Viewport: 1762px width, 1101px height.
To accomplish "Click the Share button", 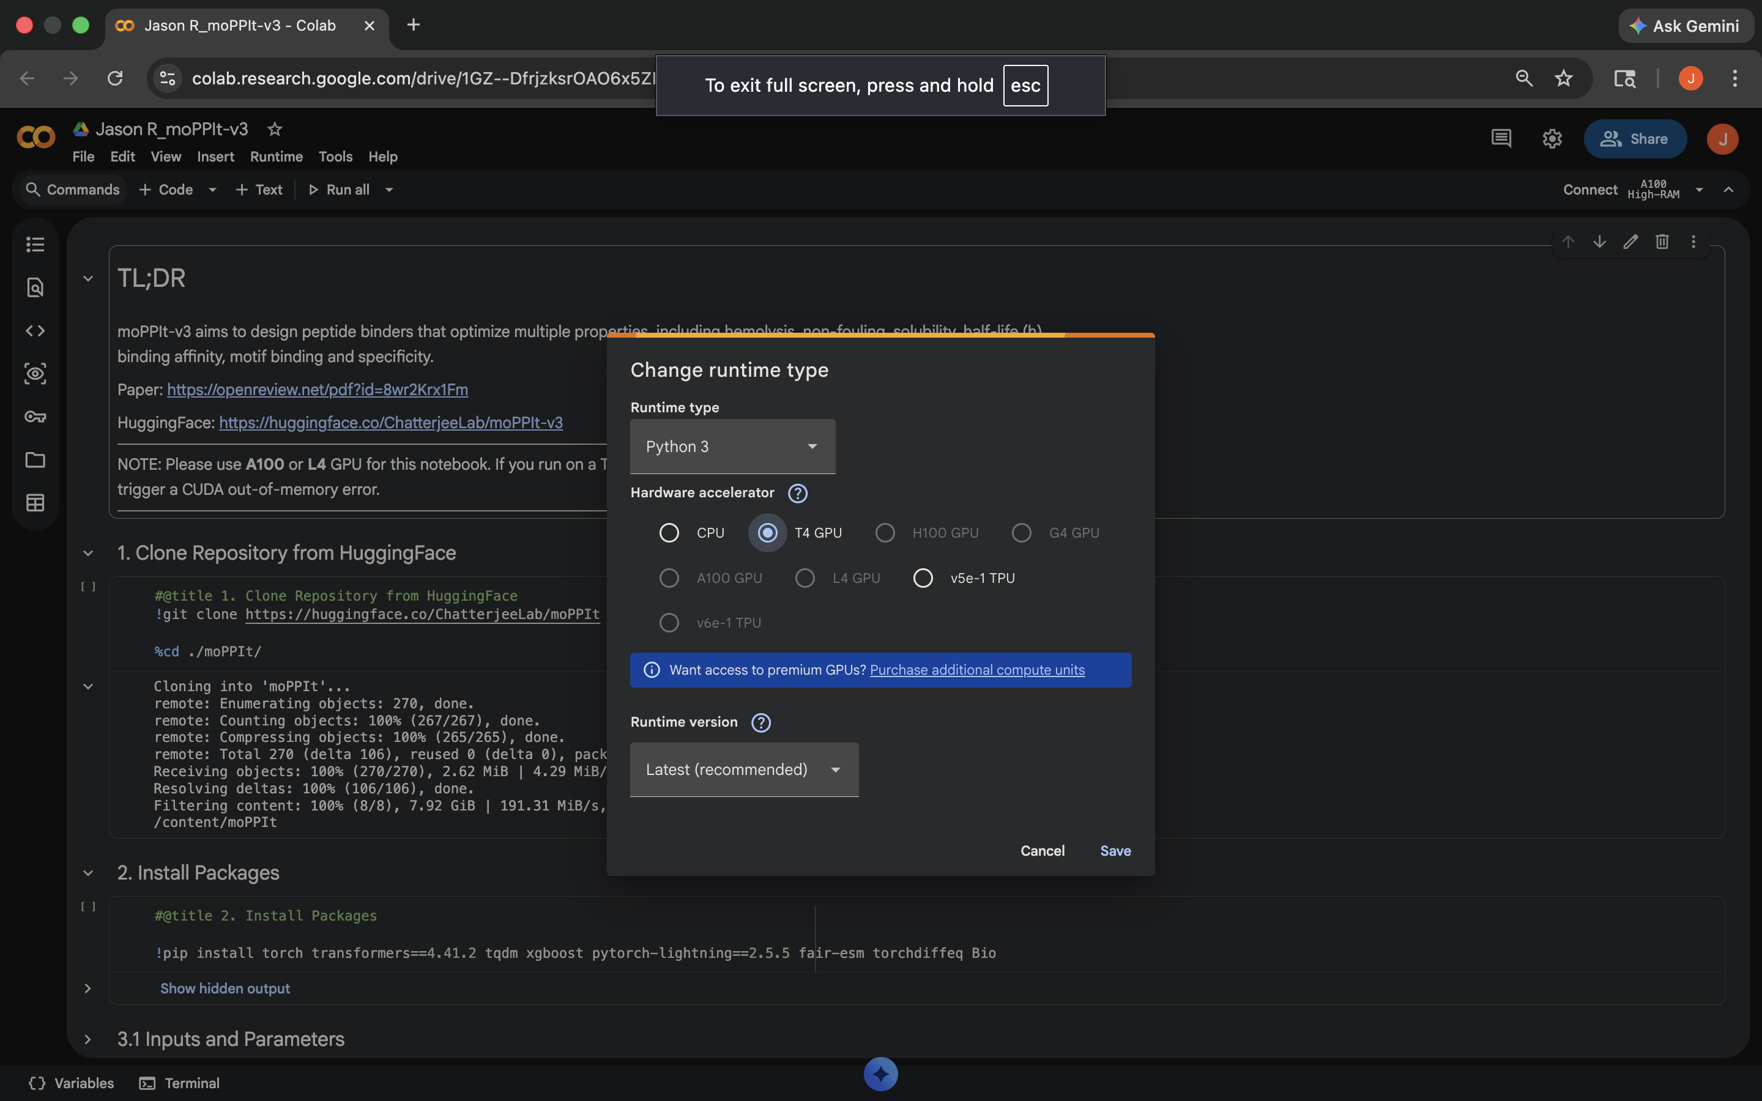I will (x=1635, y=138).
